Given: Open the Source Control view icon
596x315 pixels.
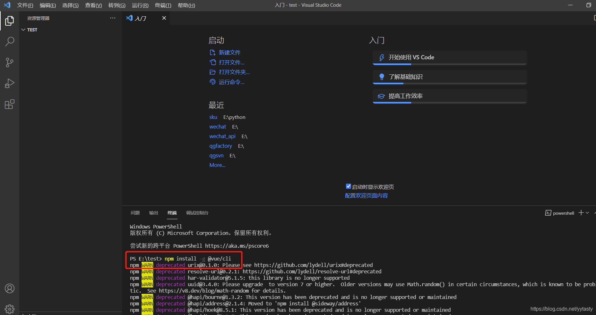Looking at the screenshot, I should 10,62.
